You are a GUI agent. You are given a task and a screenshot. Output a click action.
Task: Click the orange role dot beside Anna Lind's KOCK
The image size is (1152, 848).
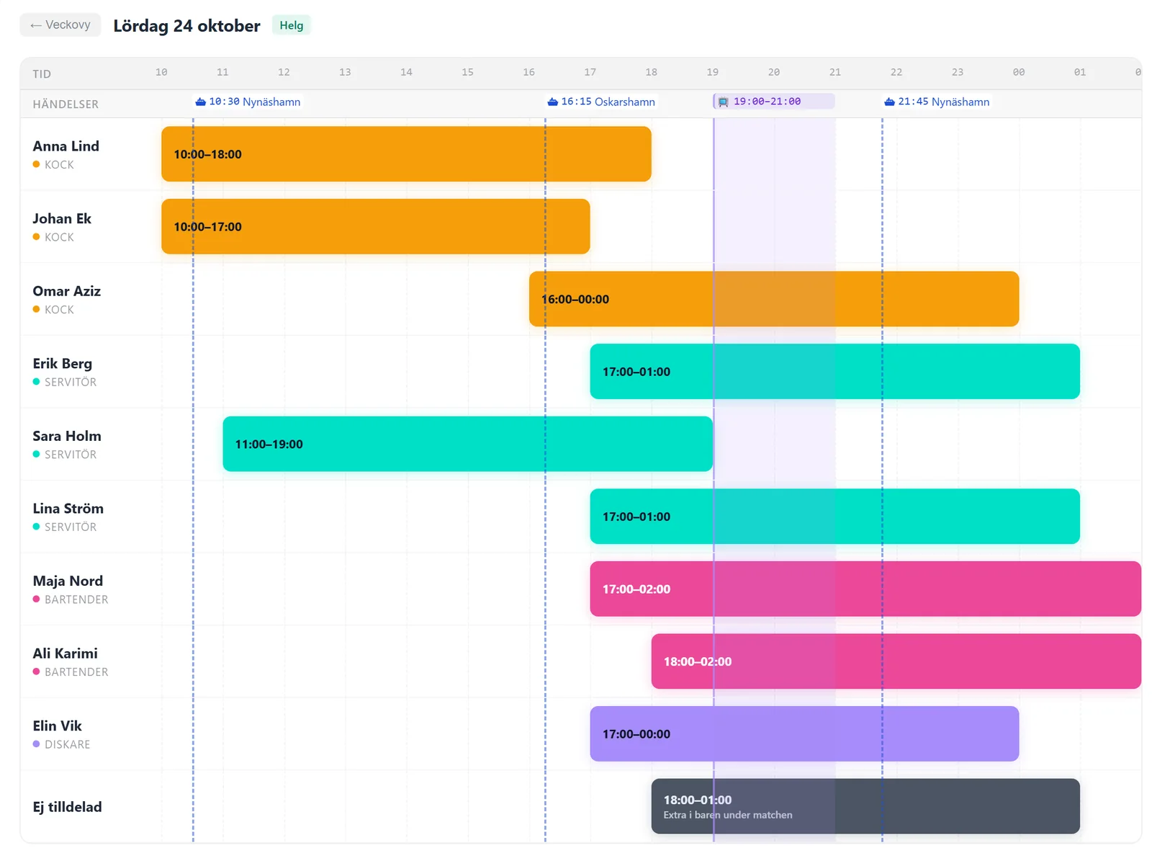tap(36, 164)
